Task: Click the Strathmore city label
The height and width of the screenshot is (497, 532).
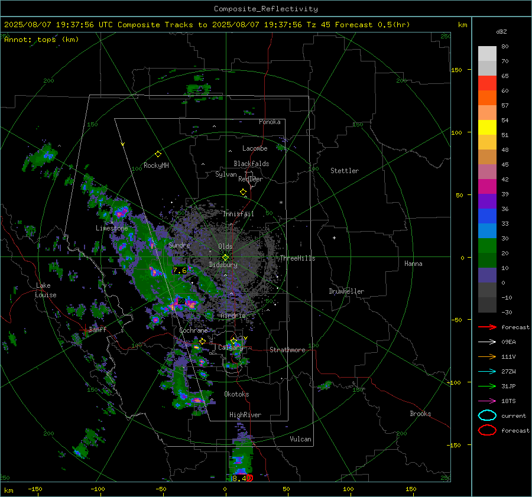Action: [287, 350]
